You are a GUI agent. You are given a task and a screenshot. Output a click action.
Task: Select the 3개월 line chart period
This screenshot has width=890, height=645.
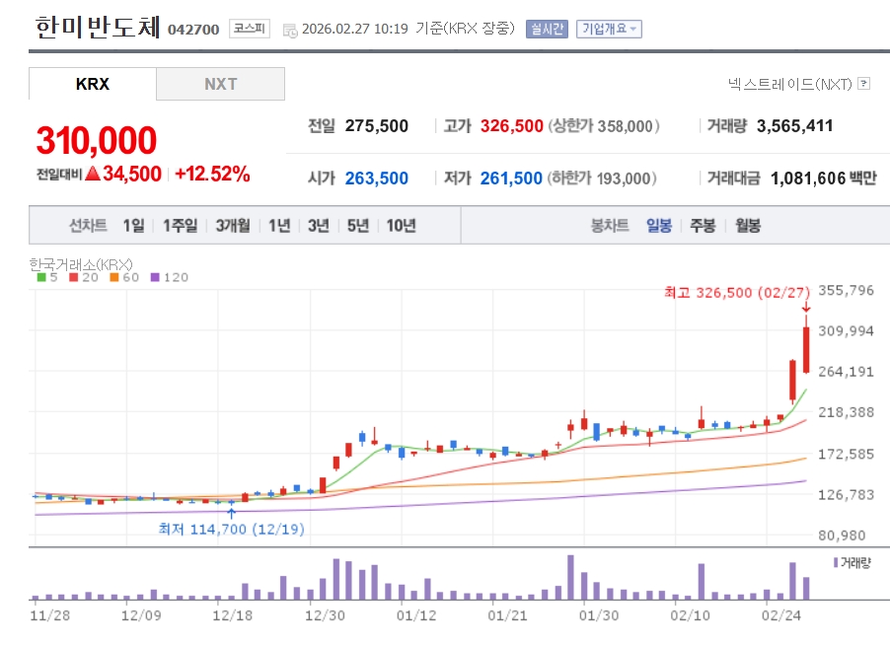233,225
